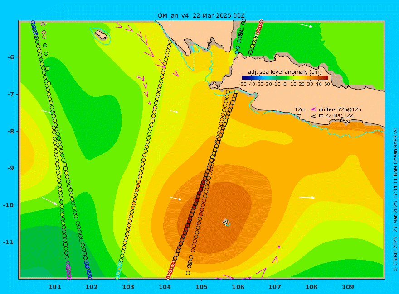The width and height of the screenshot is (399, 294).
Task: Click longitude axis label 101
Action: tap(55, 287)
